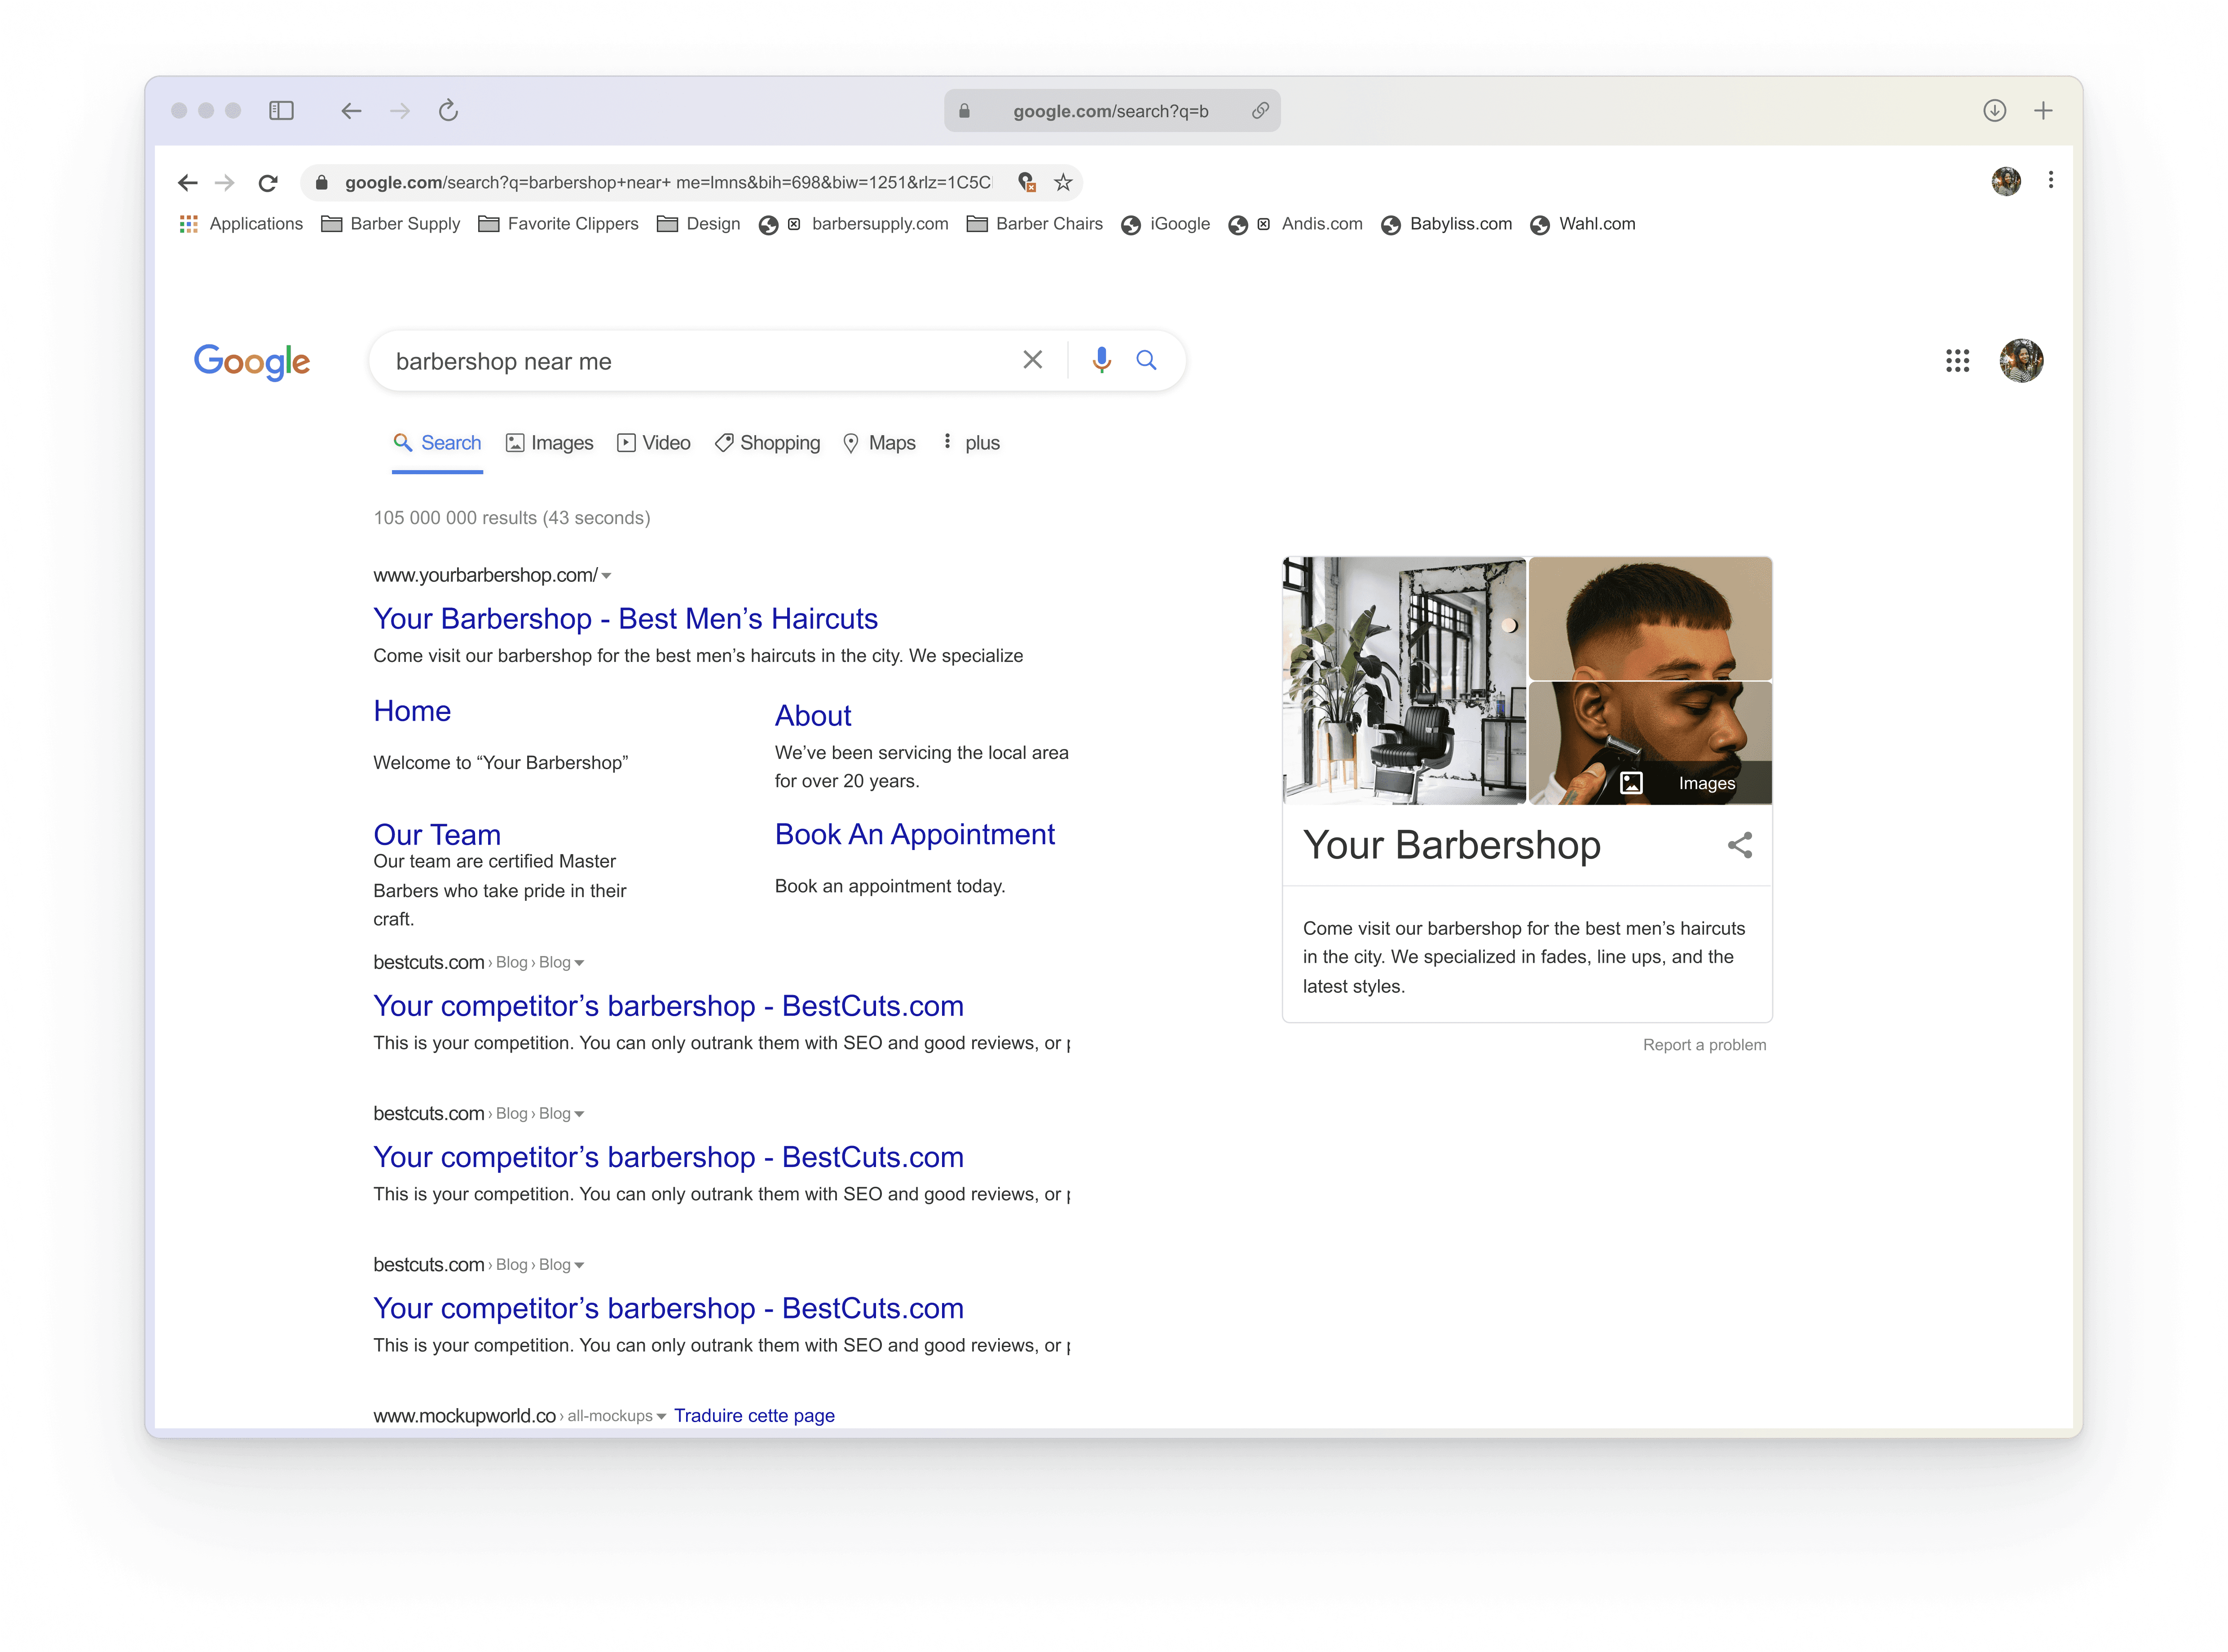Image resolution: width=2228 pixels, height=1652 pixels.
Task: Click the downloads icon in title bar
Action: [1994, 111]
